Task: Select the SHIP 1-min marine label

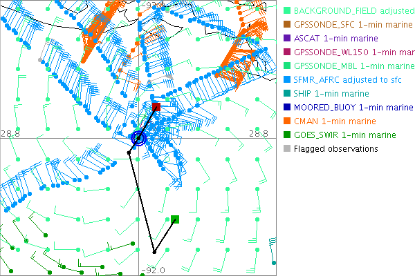Action: tap(331, 94)
